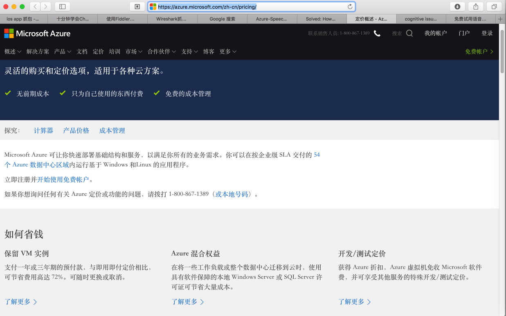Add a new tab with plus icon
506x316 pixels.
point(500,19)
